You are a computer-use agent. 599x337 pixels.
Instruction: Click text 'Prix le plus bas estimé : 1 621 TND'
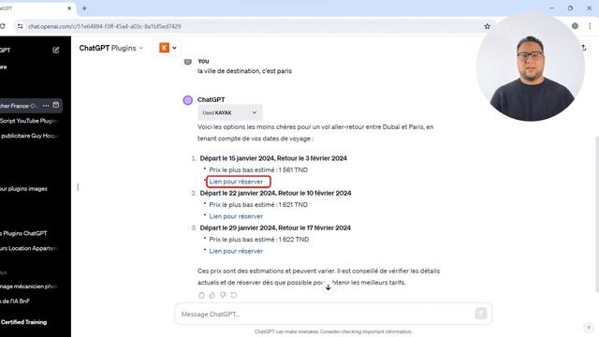pos(258,204)
